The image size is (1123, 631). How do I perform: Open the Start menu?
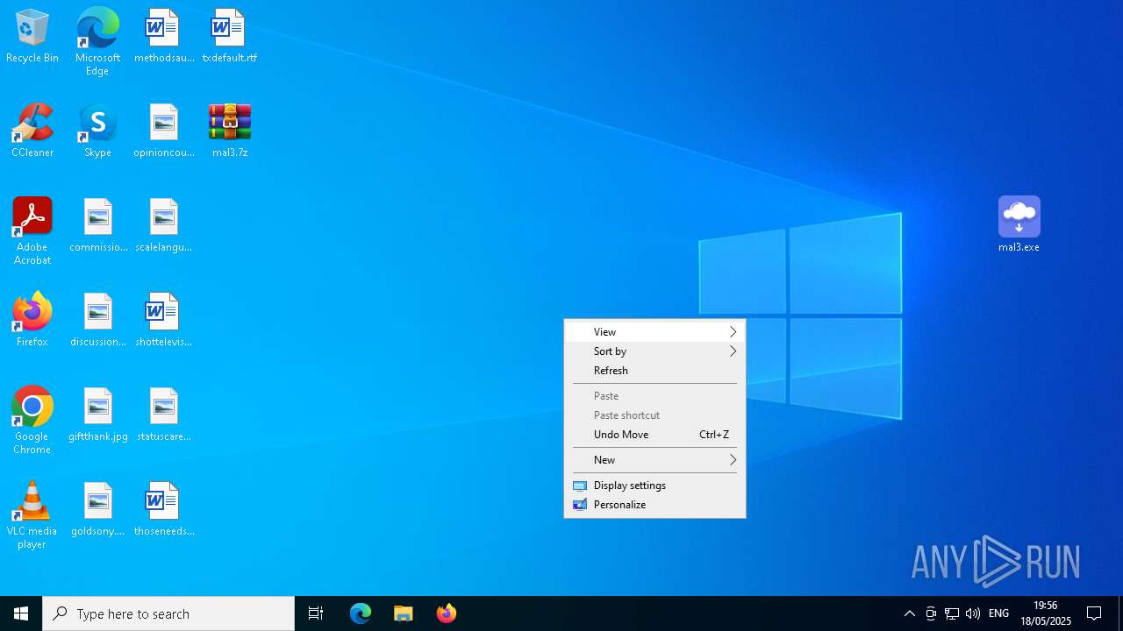point(21,613)
